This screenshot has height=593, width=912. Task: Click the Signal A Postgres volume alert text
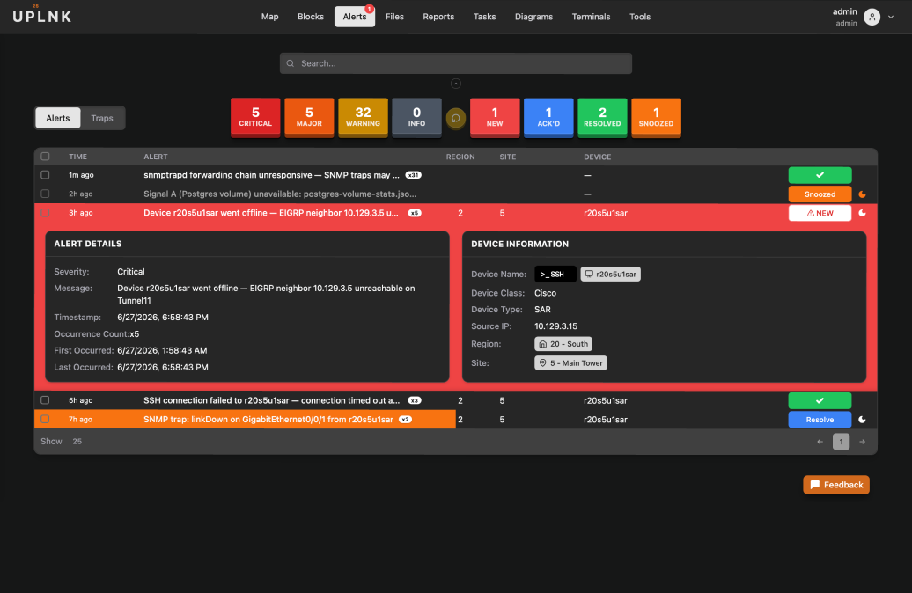tap(280, 194)
